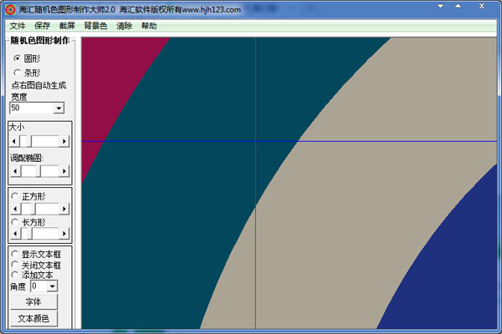Image resolution: width=502 pixels, height=334 pixels.
Task: Open the 文件 menu
Action: [18, 26]
